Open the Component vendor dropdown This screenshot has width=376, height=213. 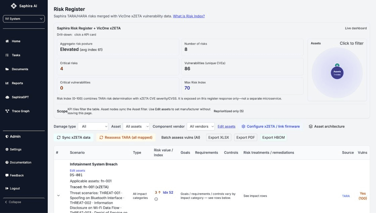[200, 126]
